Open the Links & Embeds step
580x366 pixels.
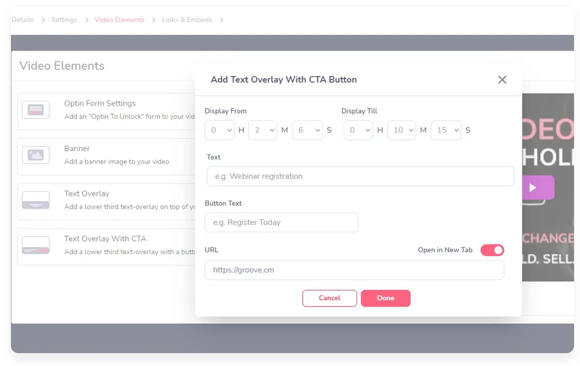187,20
